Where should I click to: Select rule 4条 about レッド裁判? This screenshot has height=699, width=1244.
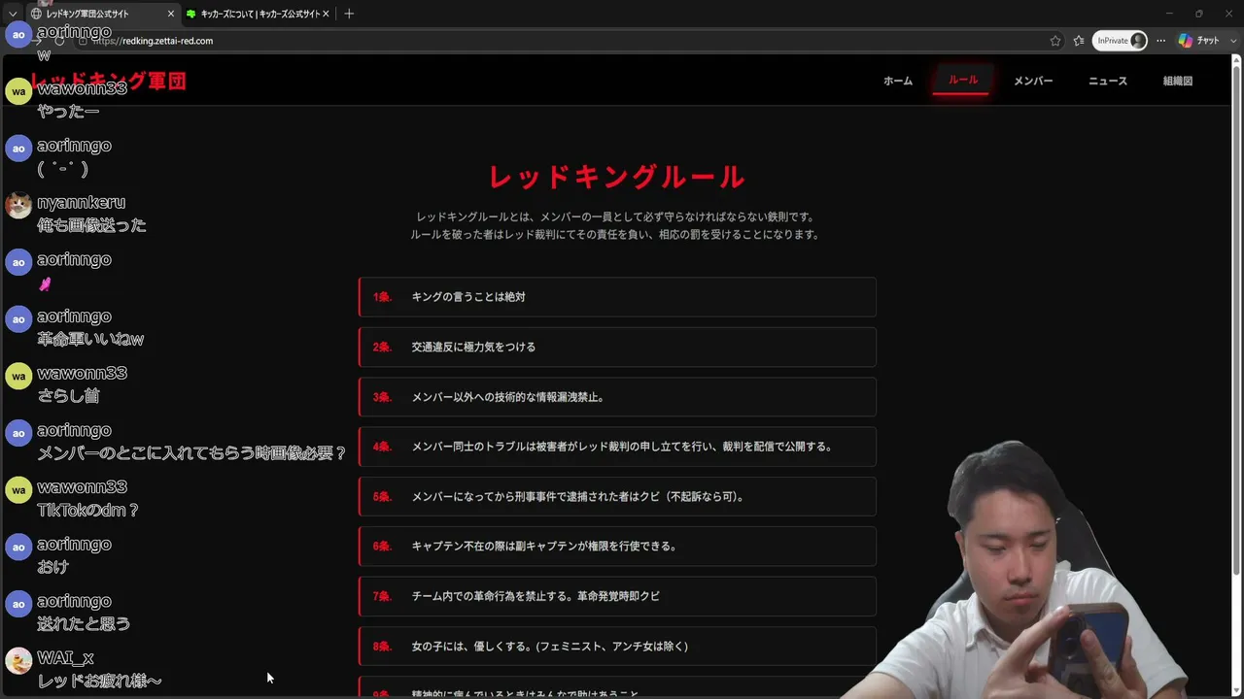617,447
